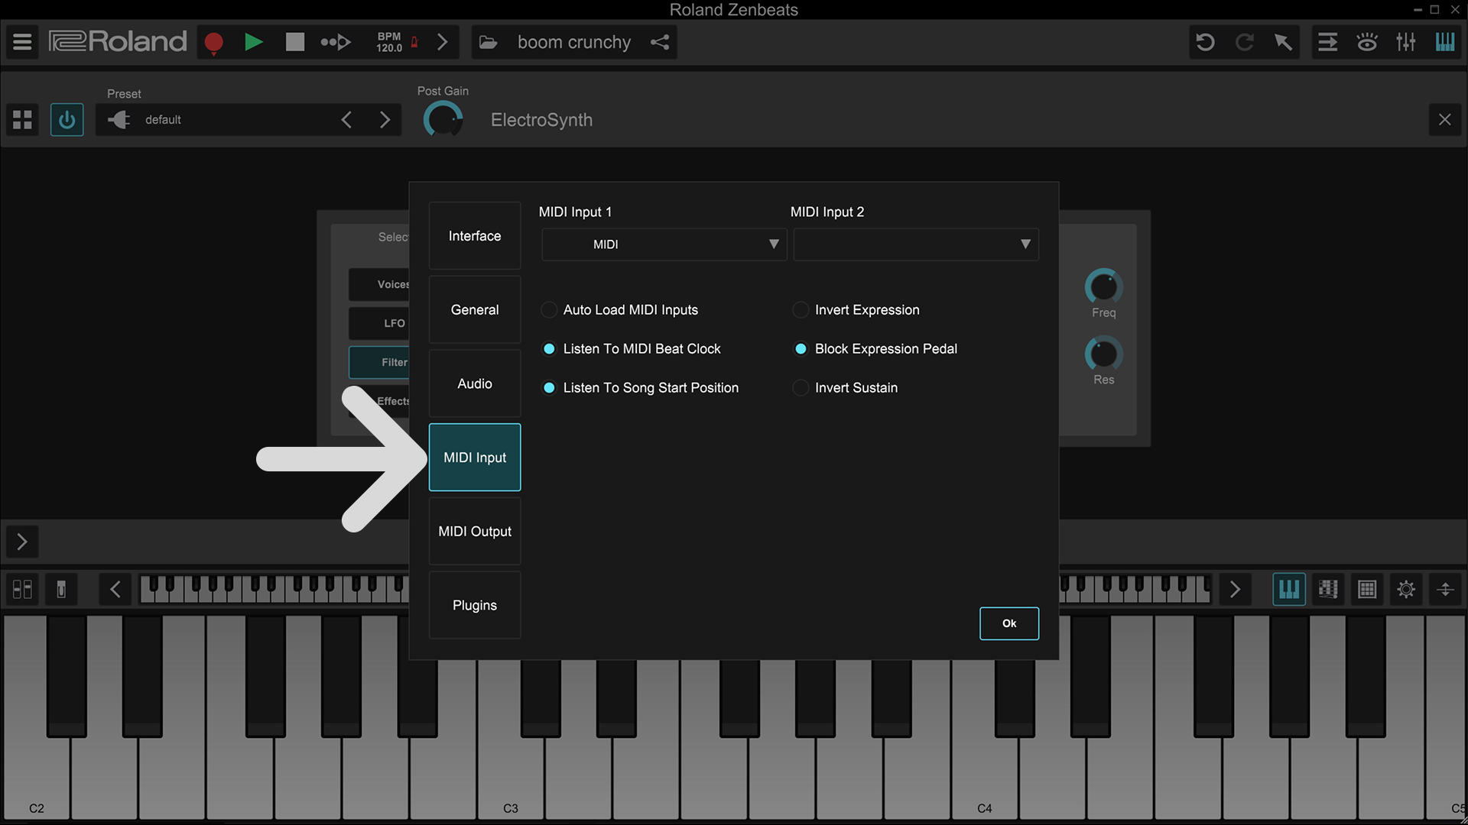Click the Stop button in toolbar
Screen dimensions: 1468x825
point(295,42)
